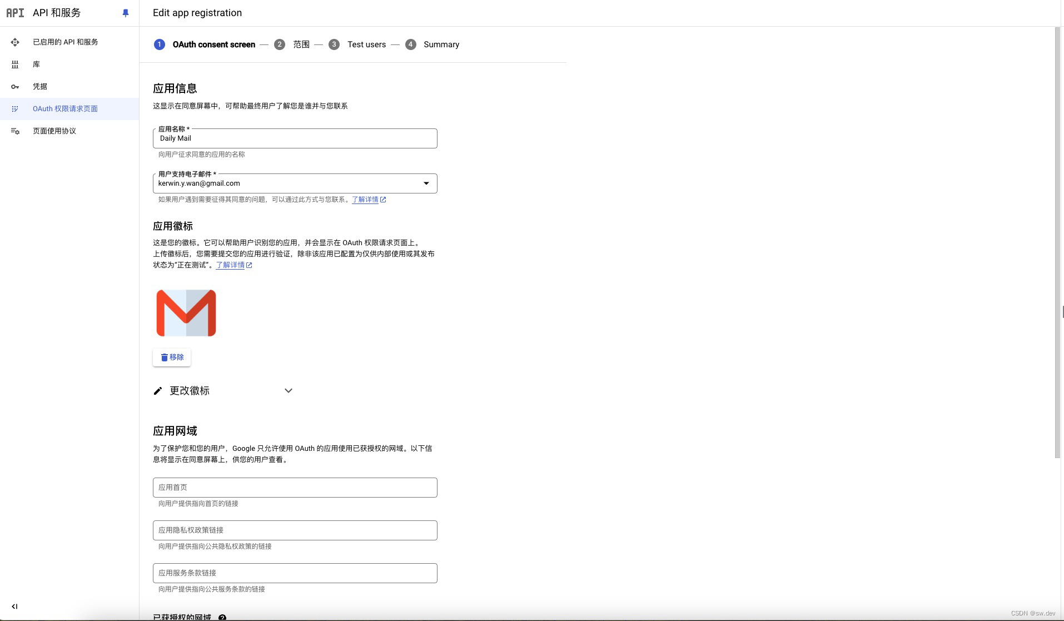
Task: Open the 用户支持电子邮件 dropdown
Action: pos(295,183)
